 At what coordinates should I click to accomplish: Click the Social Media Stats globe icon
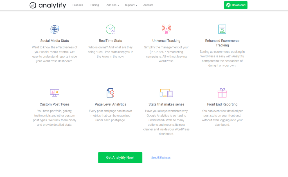(x=55, y=30)
